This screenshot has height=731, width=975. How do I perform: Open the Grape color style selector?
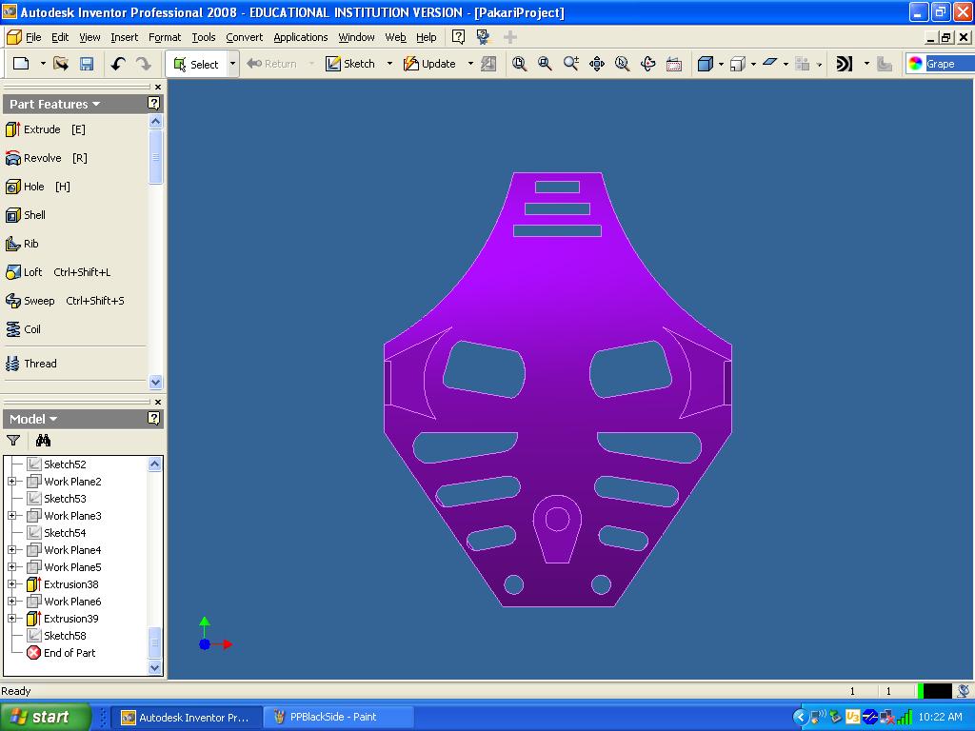click(939, 64)
